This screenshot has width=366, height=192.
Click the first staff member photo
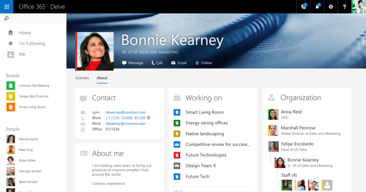point(287,185)
